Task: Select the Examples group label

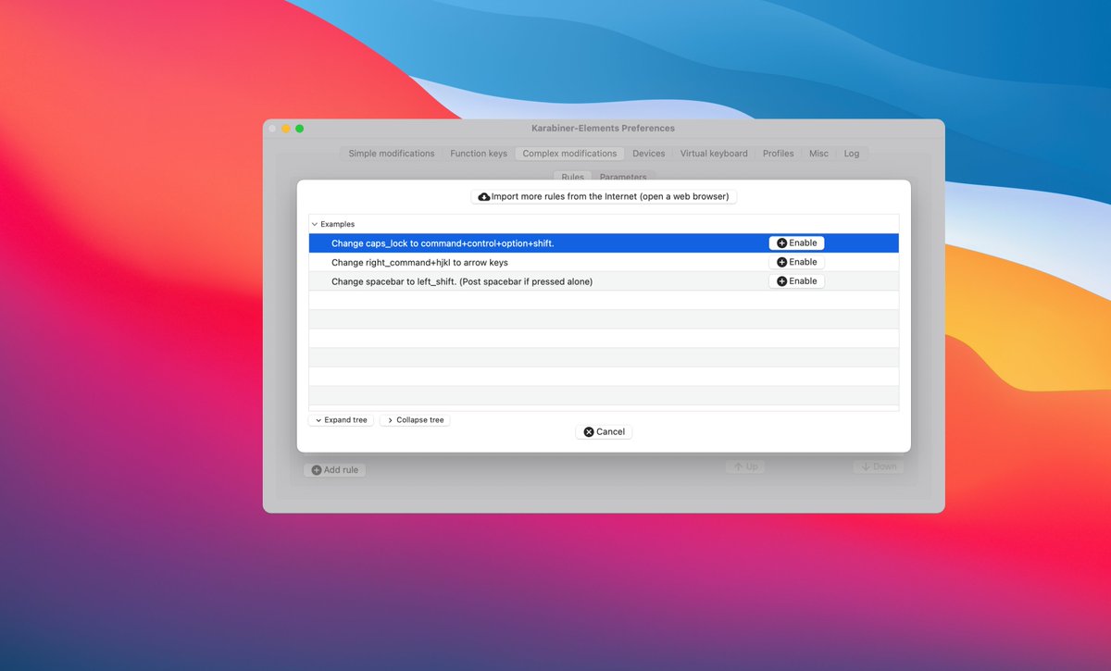Action: coord(337,224)
